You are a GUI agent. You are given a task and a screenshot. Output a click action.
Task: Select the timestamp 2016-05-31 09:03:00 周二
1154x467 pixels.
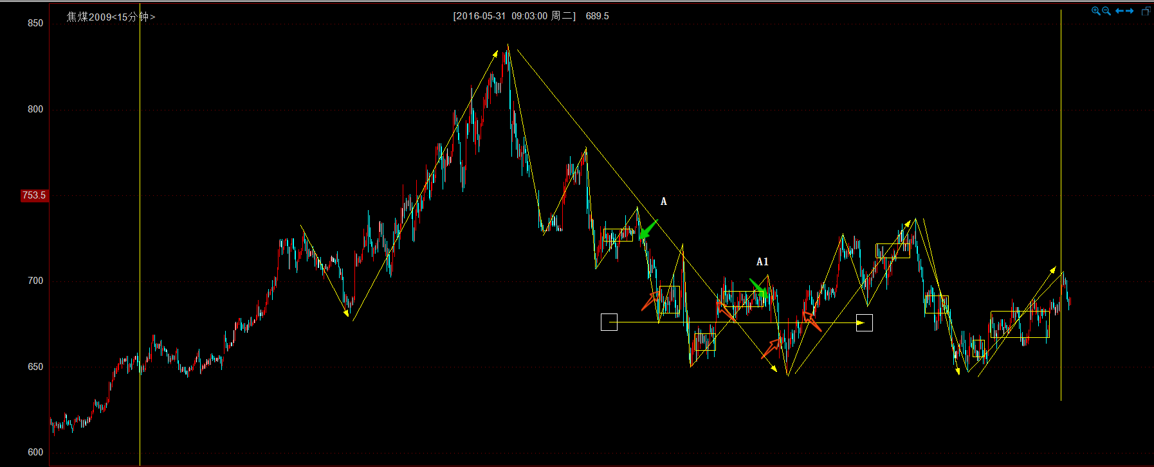(x=515, y=16)
